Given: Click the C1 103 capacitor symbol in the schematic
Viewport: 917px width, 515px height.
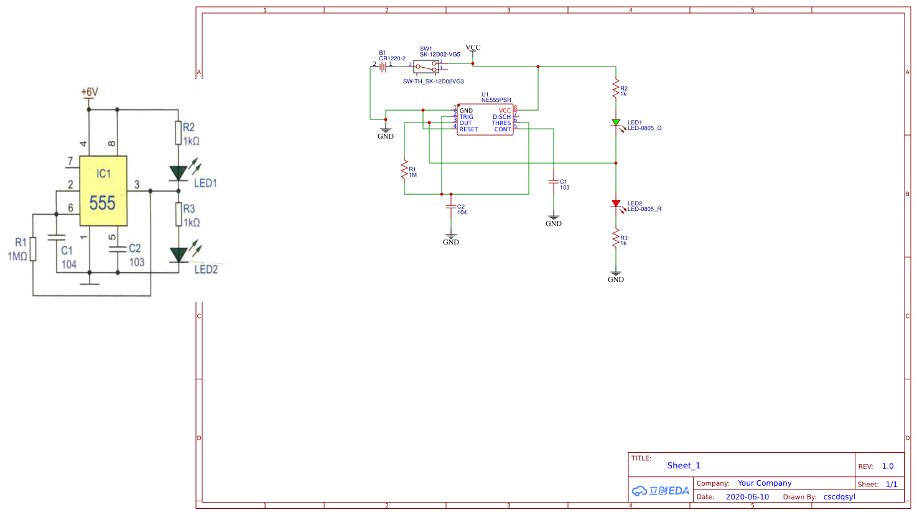Looking at the screenshot, I should 554,182.
